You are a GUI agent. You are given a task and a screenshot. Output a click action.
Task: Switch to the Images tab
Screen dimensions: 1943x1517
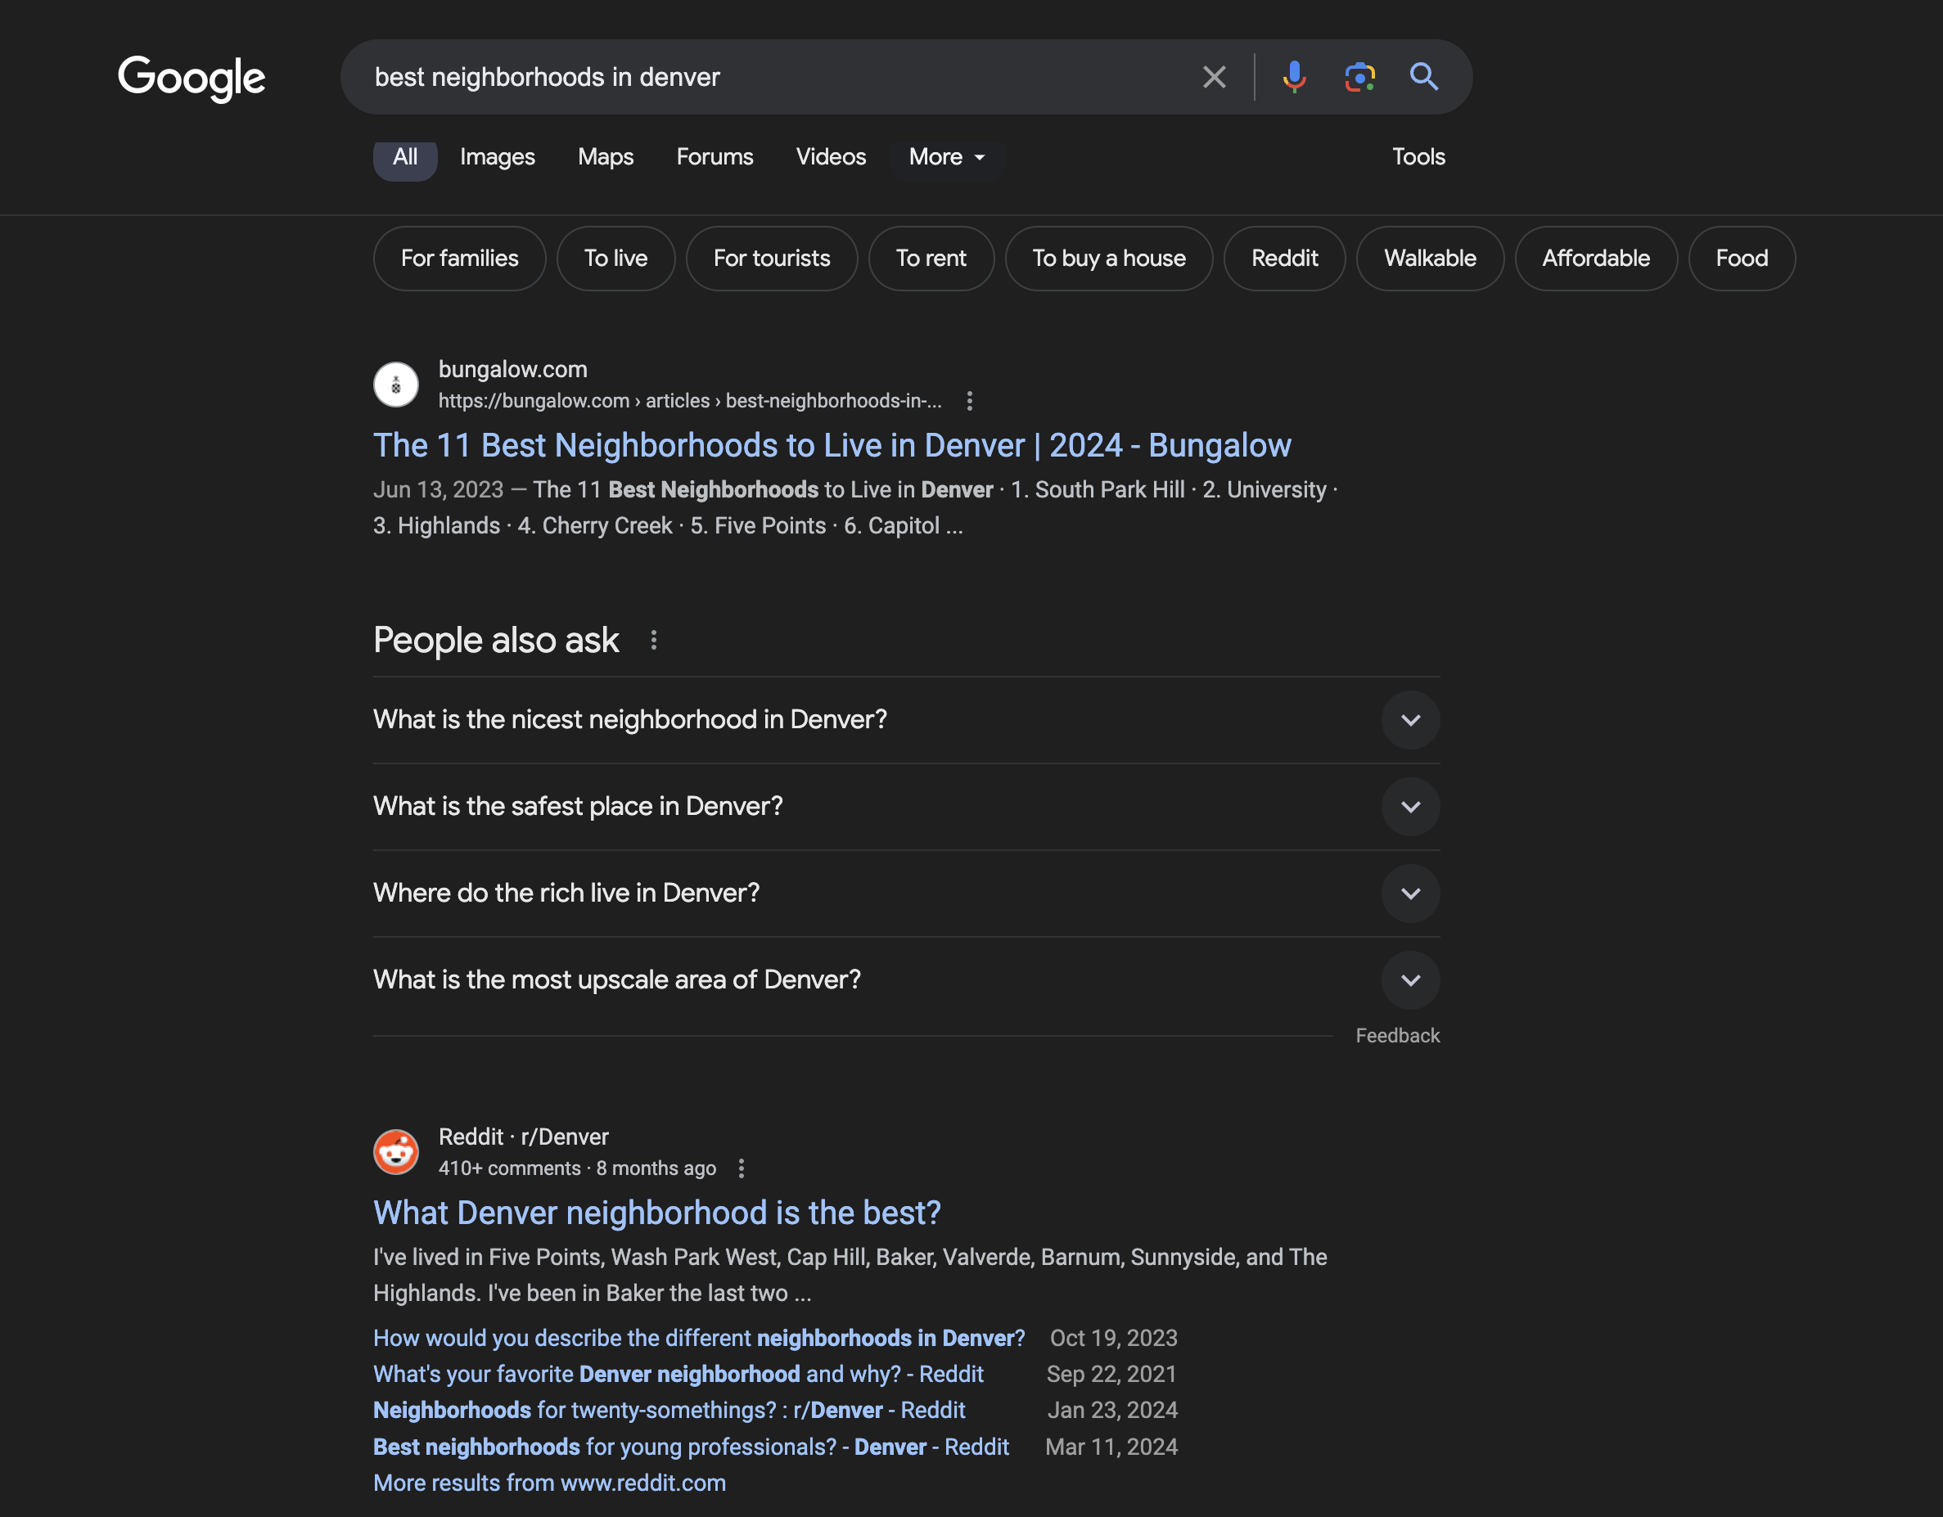(x=497, y=156)
